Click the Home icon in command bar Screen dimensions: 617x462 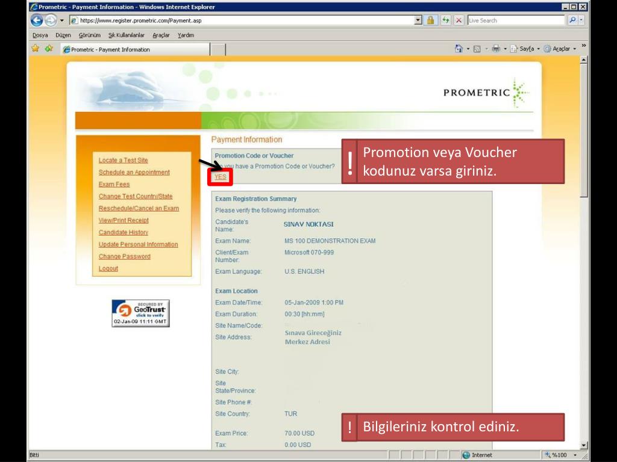459,49
